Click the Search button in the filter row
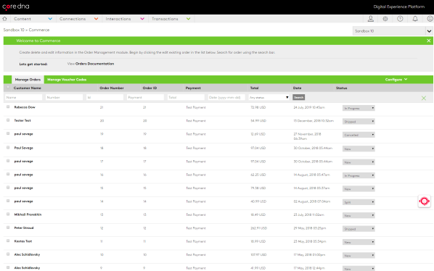This screenshot has width=434, height=271. (299, 97)
